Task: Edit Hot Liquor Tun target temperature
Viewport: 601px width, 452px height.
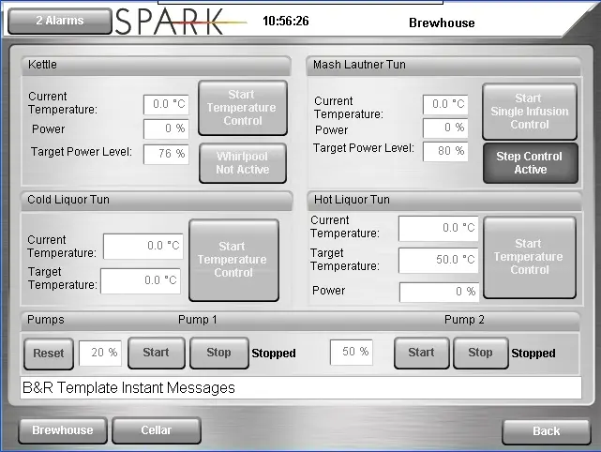Action: pyautogui.click(x=438, y=260)
